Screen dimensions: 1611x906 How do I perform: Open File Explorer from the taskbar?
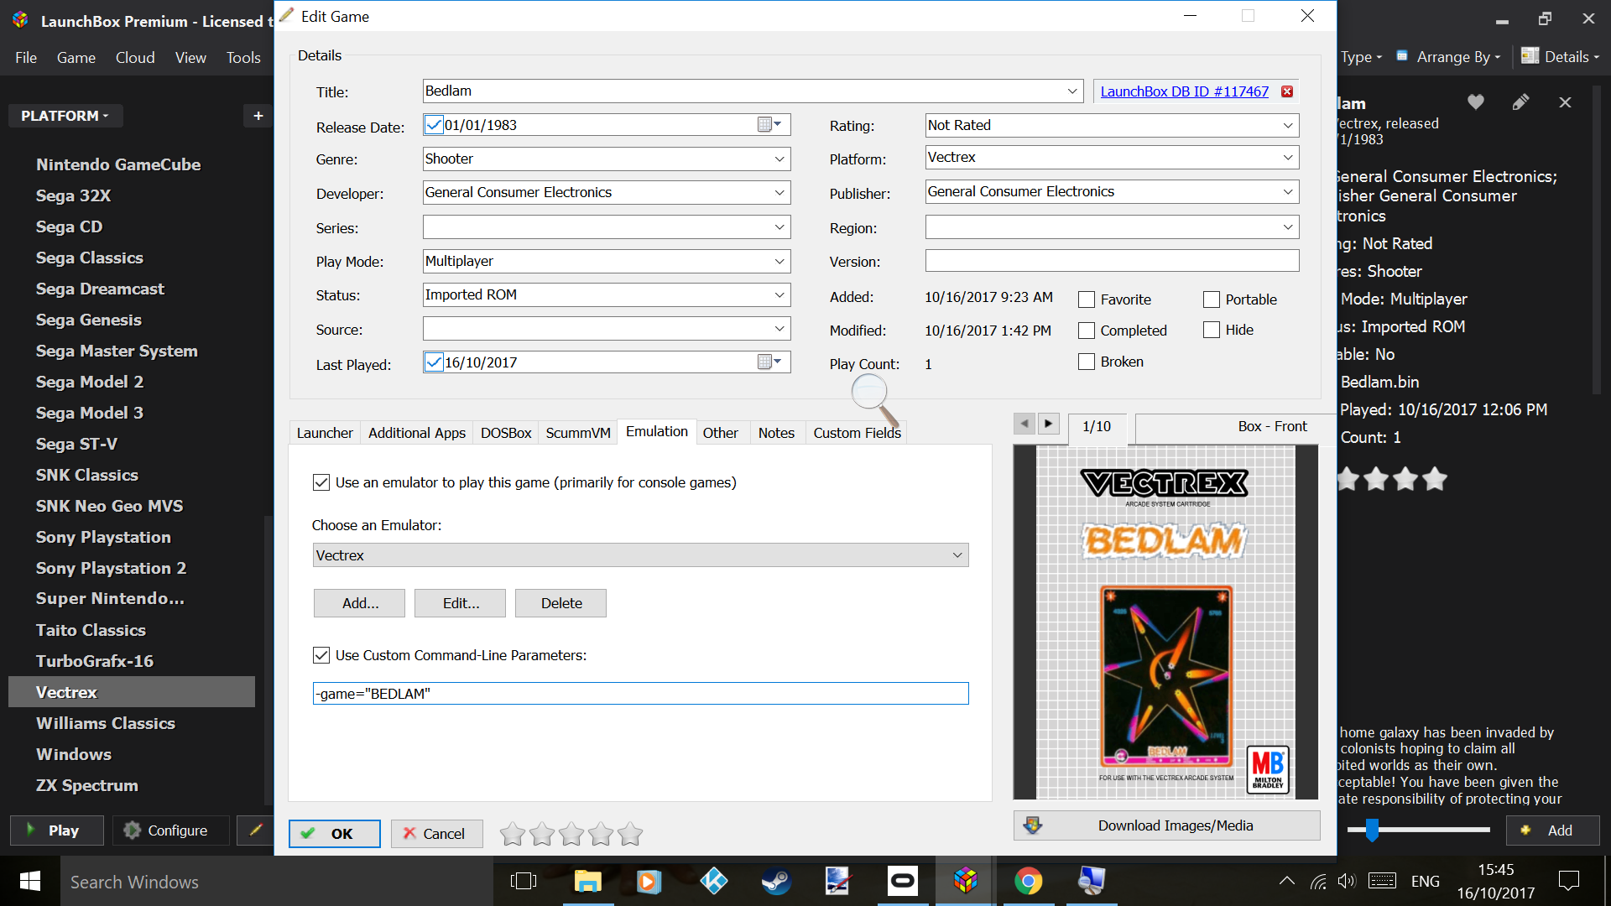click(587, 881)
